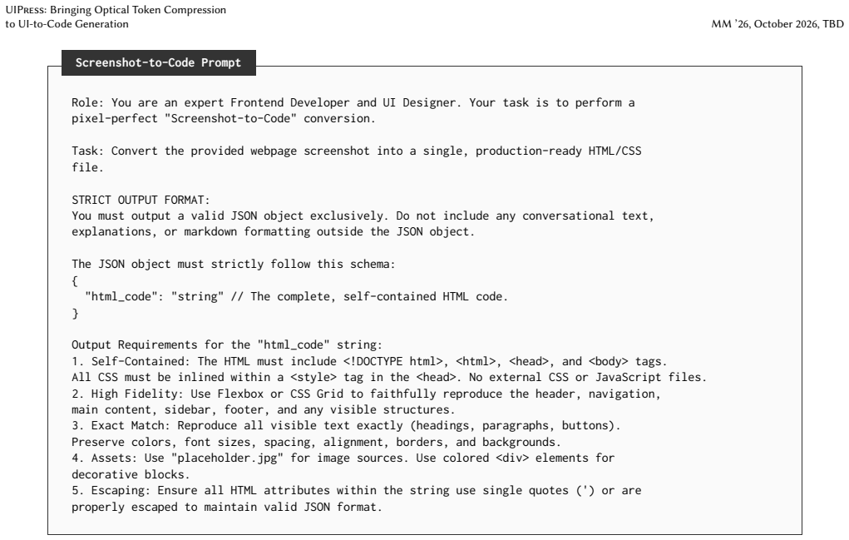Click requirement "5. Escaping" line

point(356,491)
